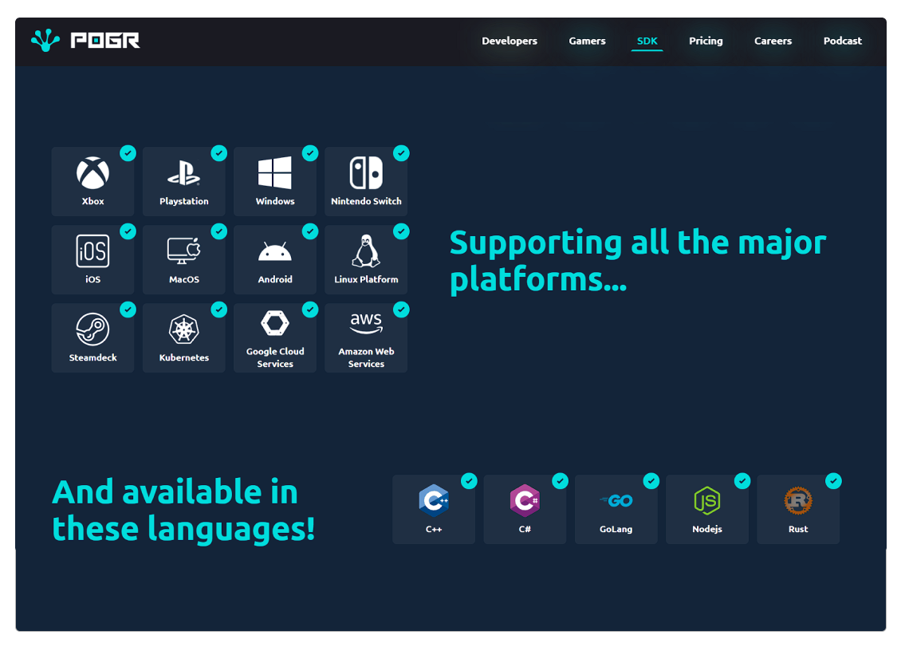Click the POGR frog logo icon

click(x=45, y=40)
